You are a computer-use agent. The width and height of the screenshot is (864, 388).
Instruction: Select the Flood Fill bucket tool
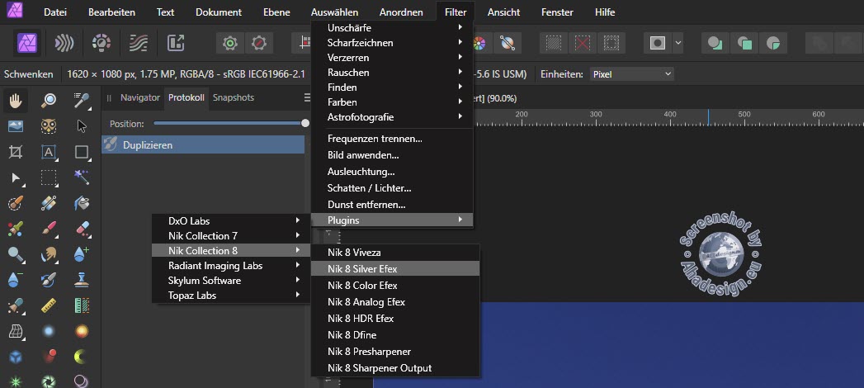pos(82,203)
